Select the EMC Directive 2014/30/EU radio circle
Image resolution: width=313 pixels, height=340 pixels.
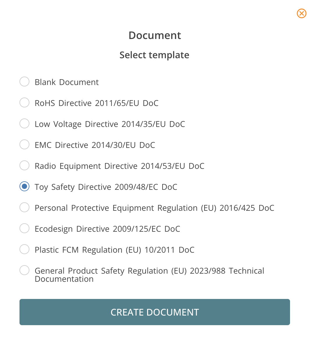tap(24, 144)
